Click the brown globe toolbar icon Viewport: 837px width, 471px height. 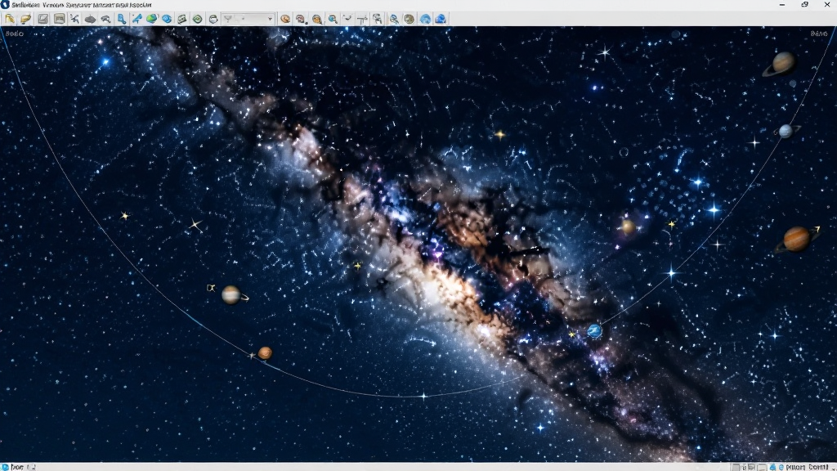click(409, 19)
